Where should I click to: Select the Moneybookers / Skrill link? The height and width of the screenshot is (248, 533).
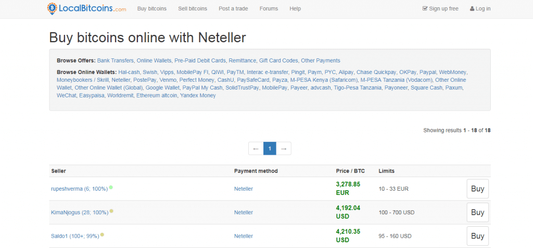click(x=83, y=80)
